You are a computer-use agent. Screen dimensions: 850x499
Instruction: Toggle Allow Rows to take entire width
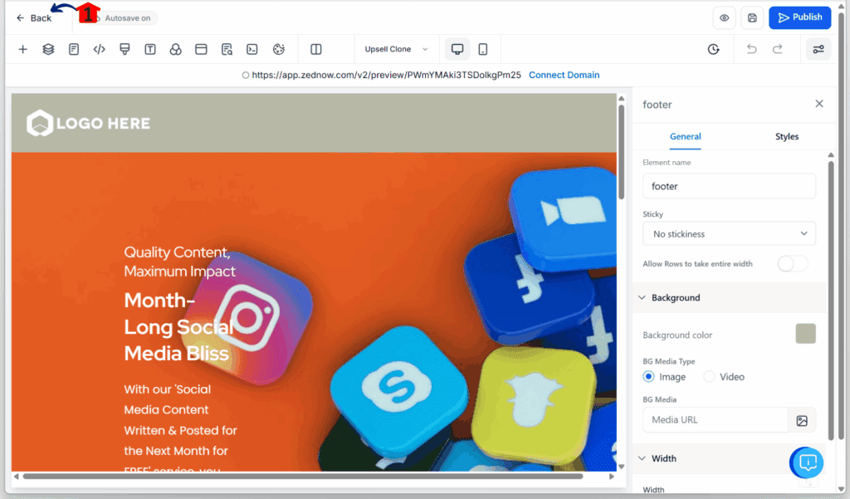(x=793, y=263)
